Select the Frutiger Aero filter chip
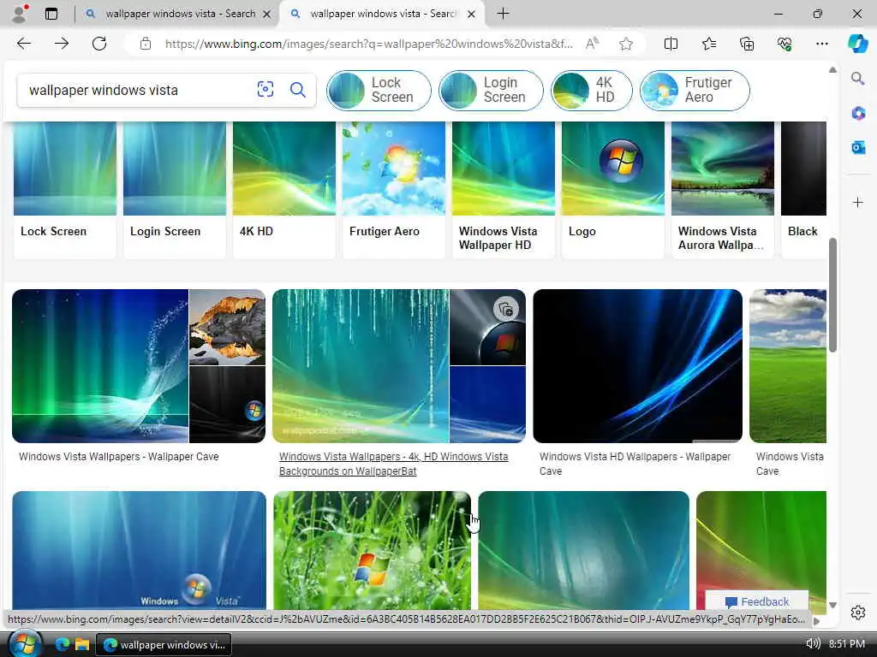Screen dimensions: 877x657 695,90
